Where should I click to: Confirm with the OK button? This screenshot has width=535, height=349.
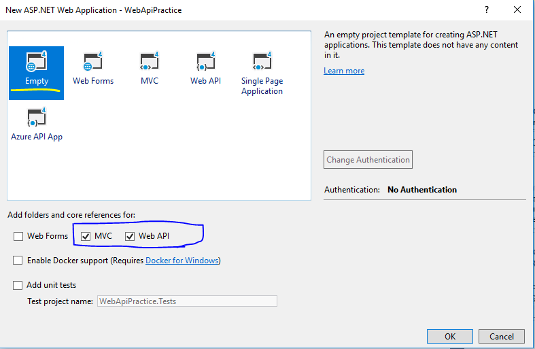(450, 336)
